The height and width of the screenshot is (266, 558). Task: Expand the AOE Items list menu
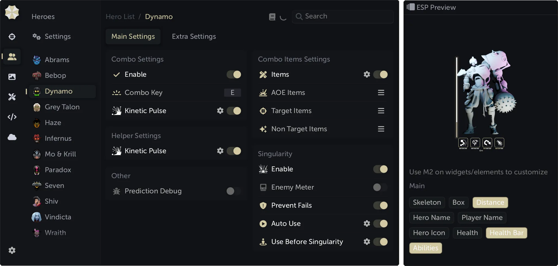[x=381, y=93]
